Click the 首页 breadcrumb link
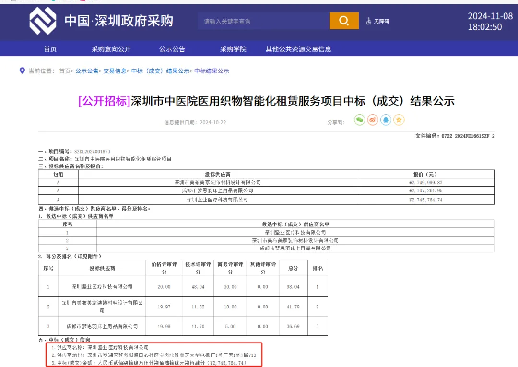518x367 pixels. 65,71
